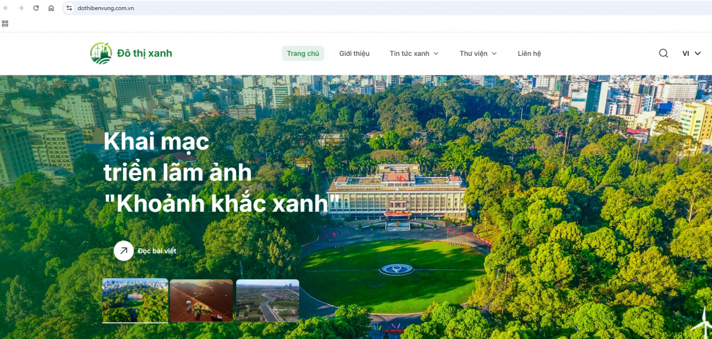Click the browser back arrow
712x339 pixels.
click(x=6, y=8)
